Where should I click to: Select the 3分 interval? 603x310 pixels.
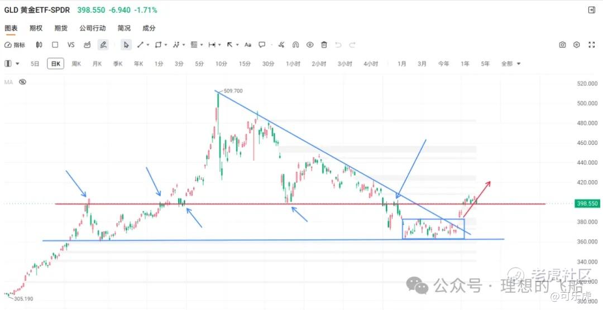[x=179, y=64]
